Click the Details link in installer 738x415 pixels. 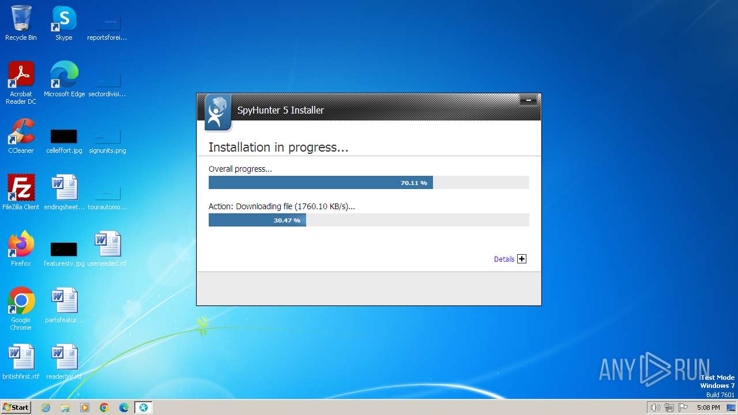[504, 259]
